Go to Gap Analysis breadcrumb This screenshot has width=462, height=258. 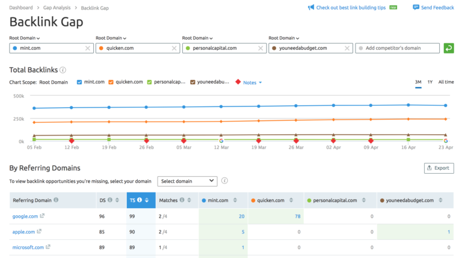[57, 8]
